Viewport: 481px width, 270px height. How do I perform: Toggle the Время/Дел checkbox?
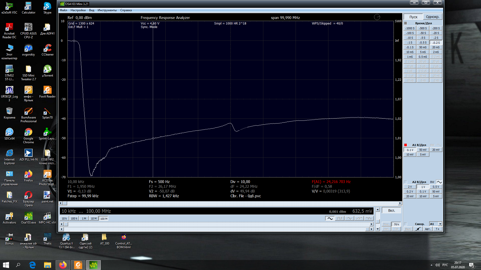click(x=406, y=23)
